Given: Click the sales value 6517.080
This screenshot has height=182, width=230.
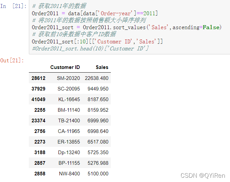Looking at the screenshot, I should [x=98, y=142].
